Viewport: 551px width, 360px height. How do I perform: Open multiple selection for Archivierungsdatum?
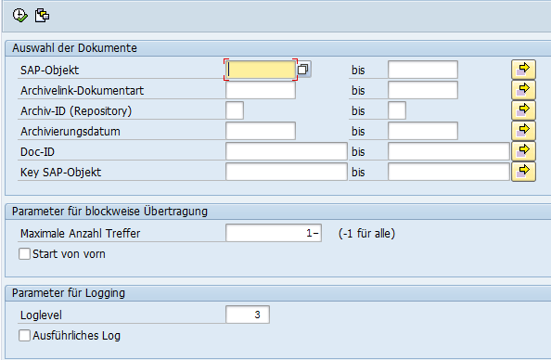(x=523, y=131)
